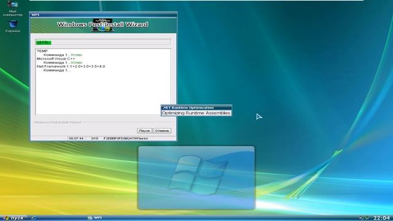Select the Microsoft Visual C++ log line

coord(56,59)
